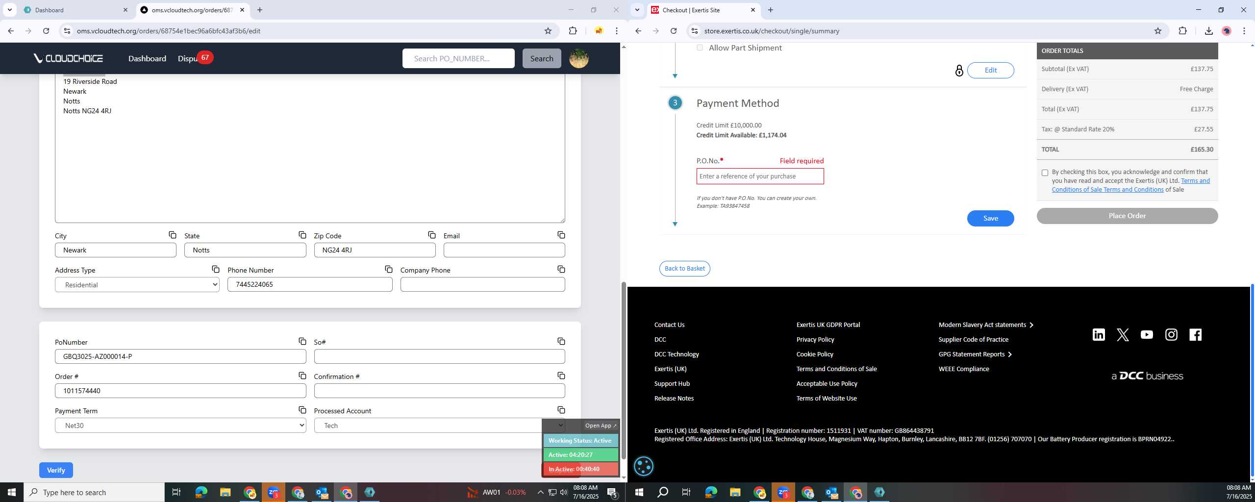This screenshot has width=1255, height=502.
Task: Open the cookie settings round icon
Action: coord(643,466)
